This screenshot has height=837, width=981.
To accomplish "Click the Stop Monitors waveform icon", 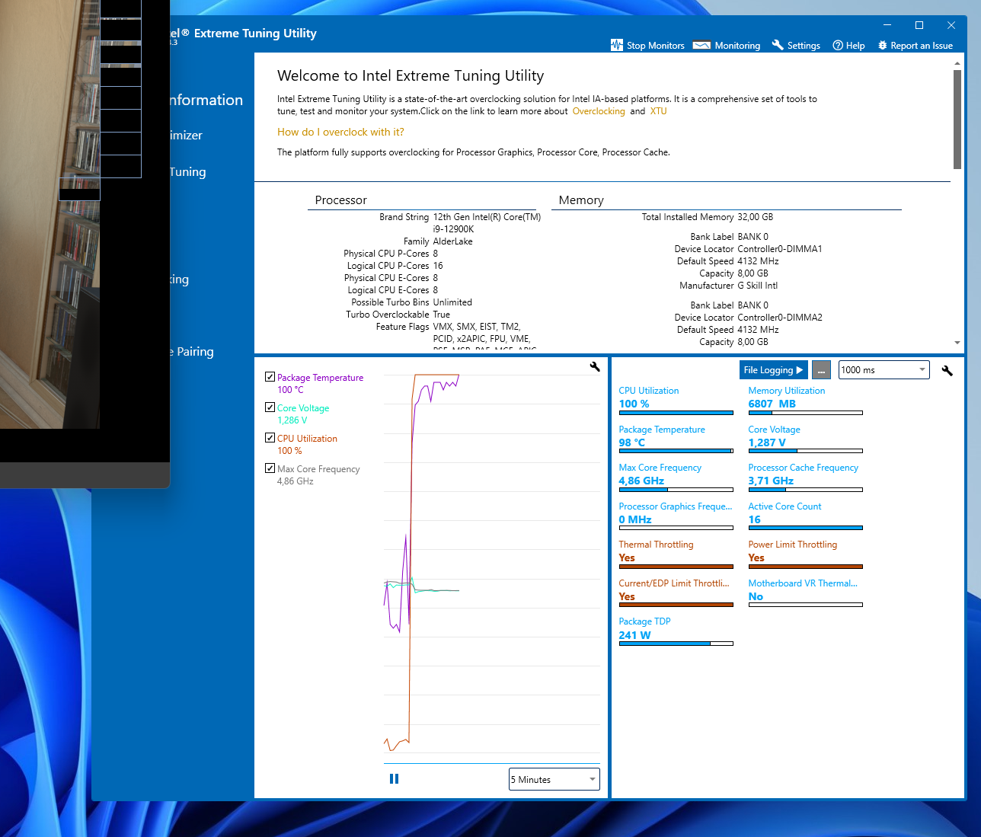I will click(x=616, y=45).
